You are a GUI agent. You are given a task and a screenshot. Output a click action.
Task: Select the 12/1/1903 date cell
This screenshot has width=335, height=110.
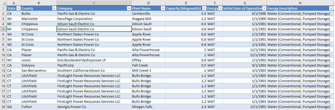(245, 107)
